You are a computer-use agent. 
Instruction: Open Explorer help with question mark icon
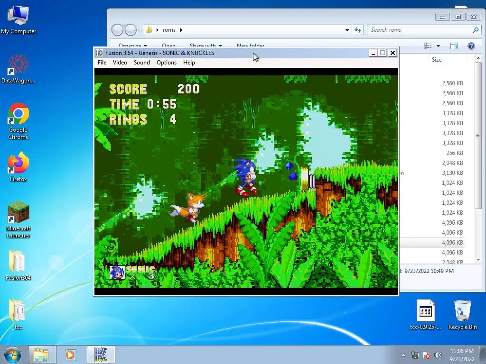(471, 46)
